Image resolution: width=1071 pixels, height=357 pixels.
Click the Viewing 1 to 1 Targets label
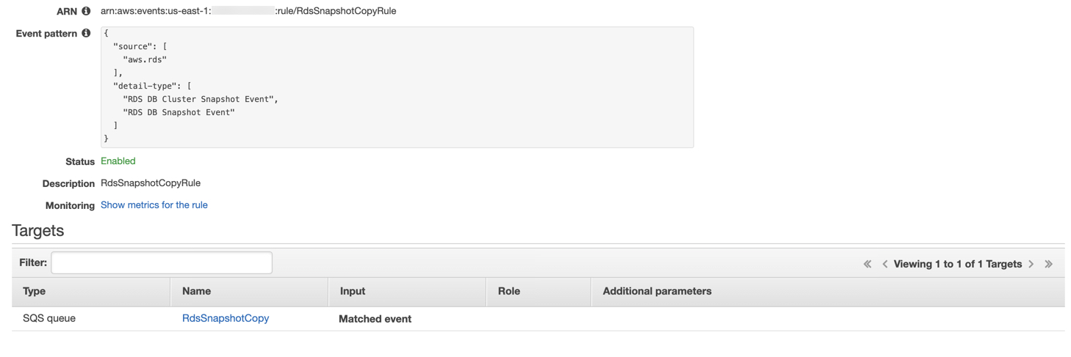(x=958, y=264)
